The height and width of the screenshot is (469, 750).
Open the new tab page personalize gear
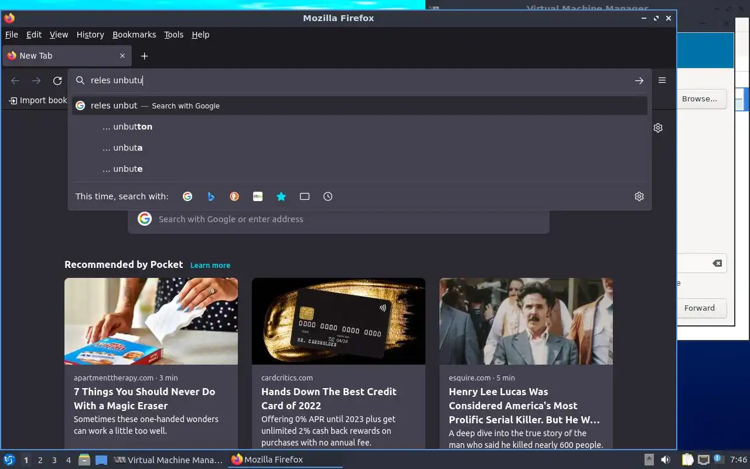pyautogui.click(x=658, y=127)
